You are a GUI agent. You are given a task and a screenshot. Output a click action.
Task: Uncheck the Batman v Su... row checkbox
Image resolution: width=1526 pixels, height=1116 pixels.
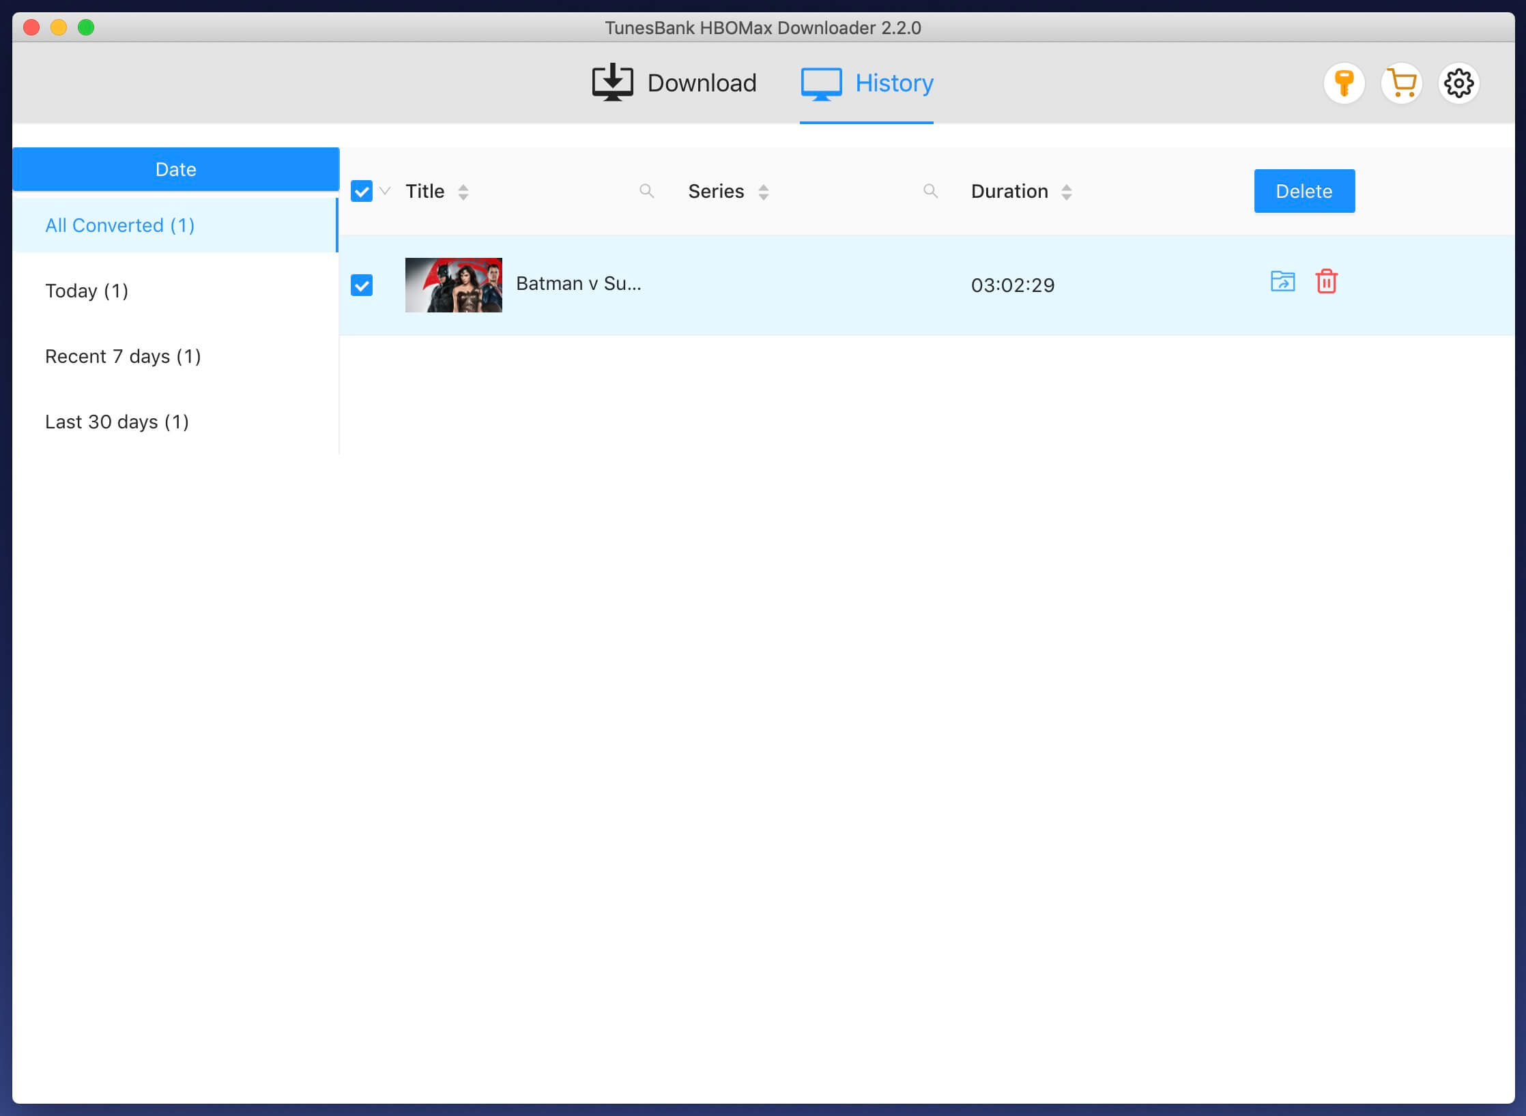pos(362,285)
